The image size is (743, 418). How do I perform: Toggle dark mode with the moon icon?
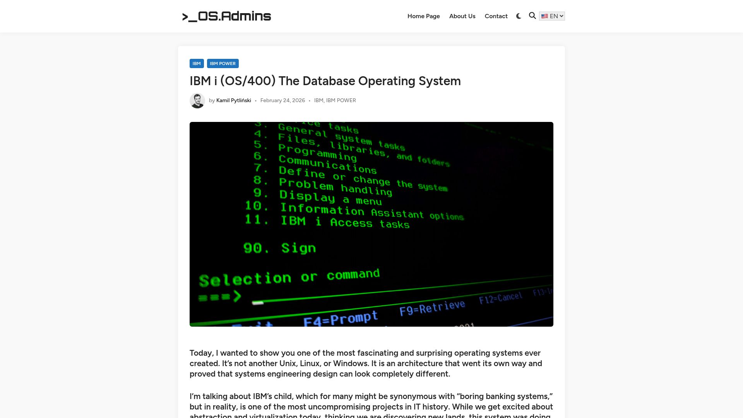point(519,16)
